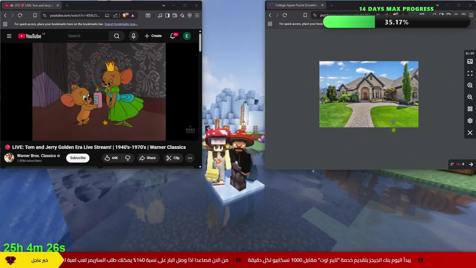The height and width of the screenshot is (268, 476).
Task: Reload the puzzle page
Action: click(x=285, y=15)
